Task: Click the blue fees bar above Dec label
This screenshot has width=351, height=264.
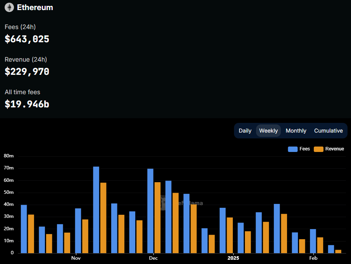Action: [150, 211]
